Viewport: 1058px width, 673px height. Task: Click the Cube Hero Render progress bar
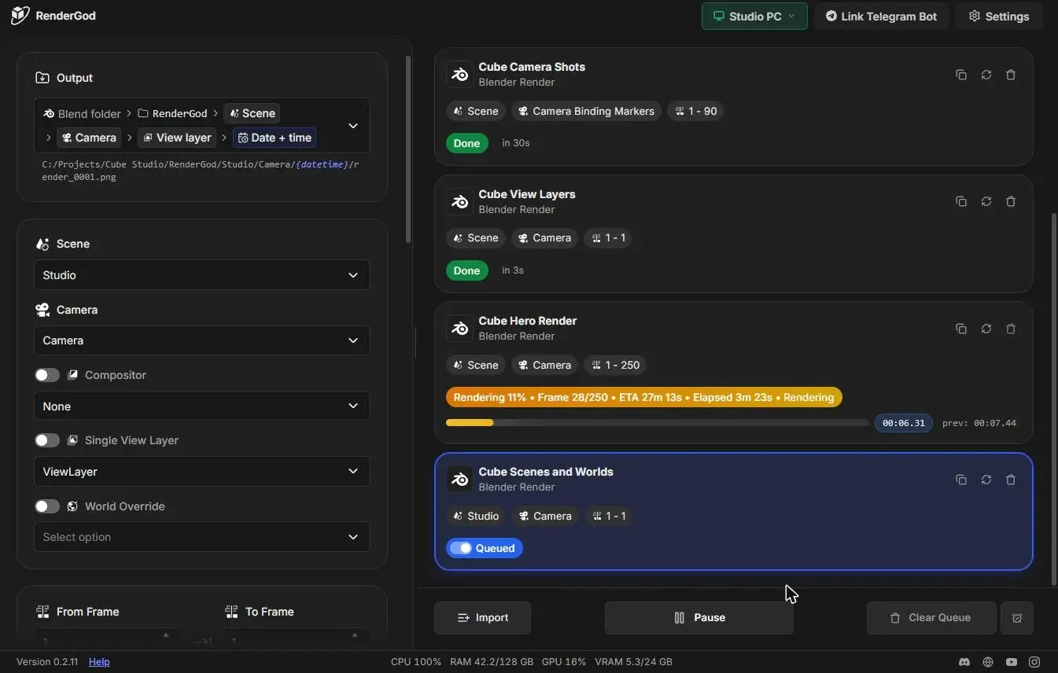pos(658,423)
